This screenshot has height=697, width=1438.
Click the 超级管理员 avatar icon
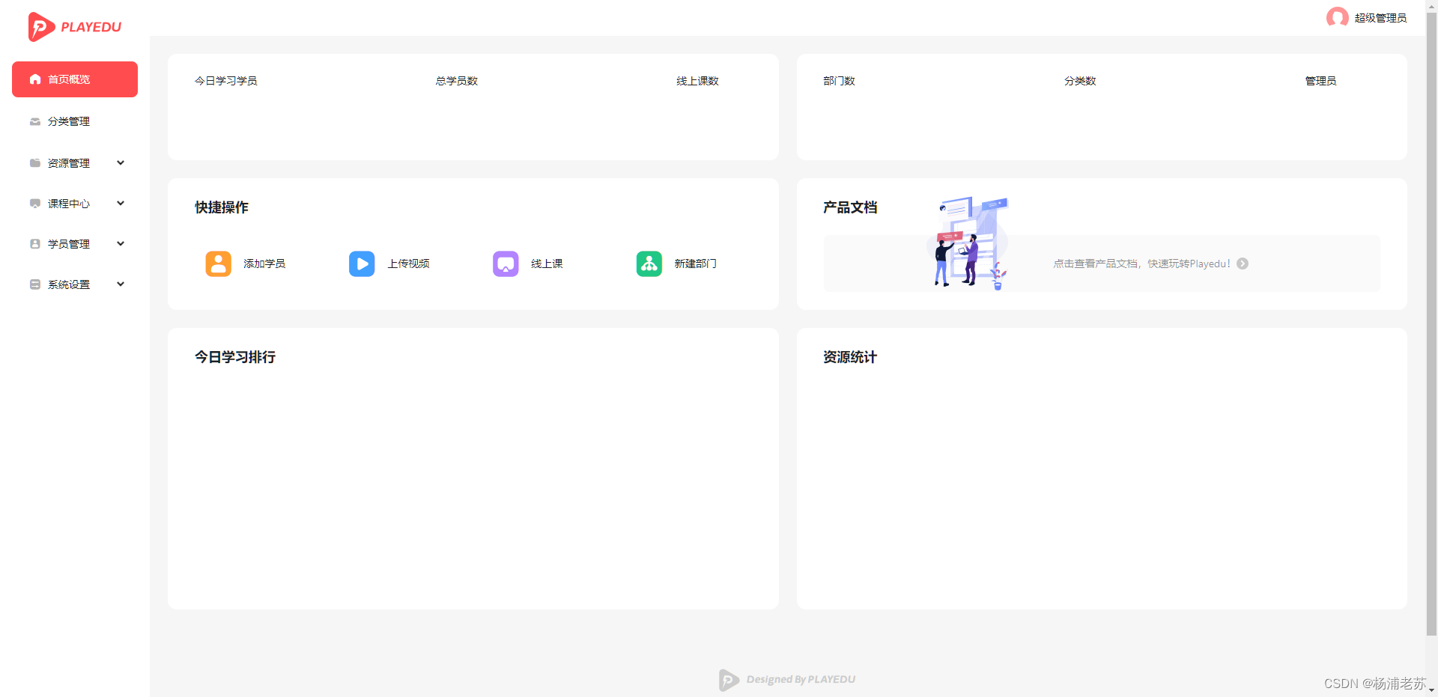click(1337, 17)
